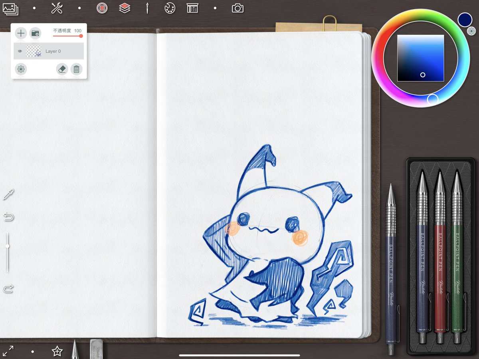Clear layer with eraser icon in panel
This screenshot has height=359, width=479.
pyautogui.click(x=61, y=69)
